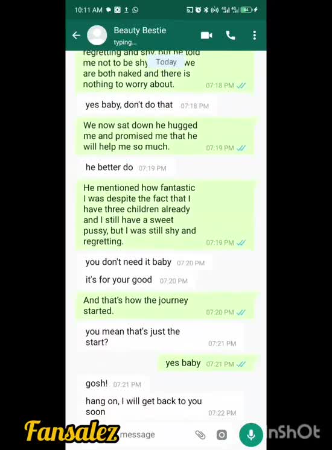This screenshot has width=332, height=450.
Task: Select 'hang on, I will get back' message
Action: point(161,407)
